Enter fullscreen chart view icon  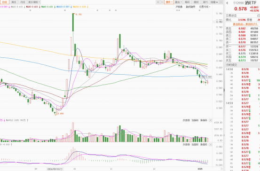click(x=221, y=2)
